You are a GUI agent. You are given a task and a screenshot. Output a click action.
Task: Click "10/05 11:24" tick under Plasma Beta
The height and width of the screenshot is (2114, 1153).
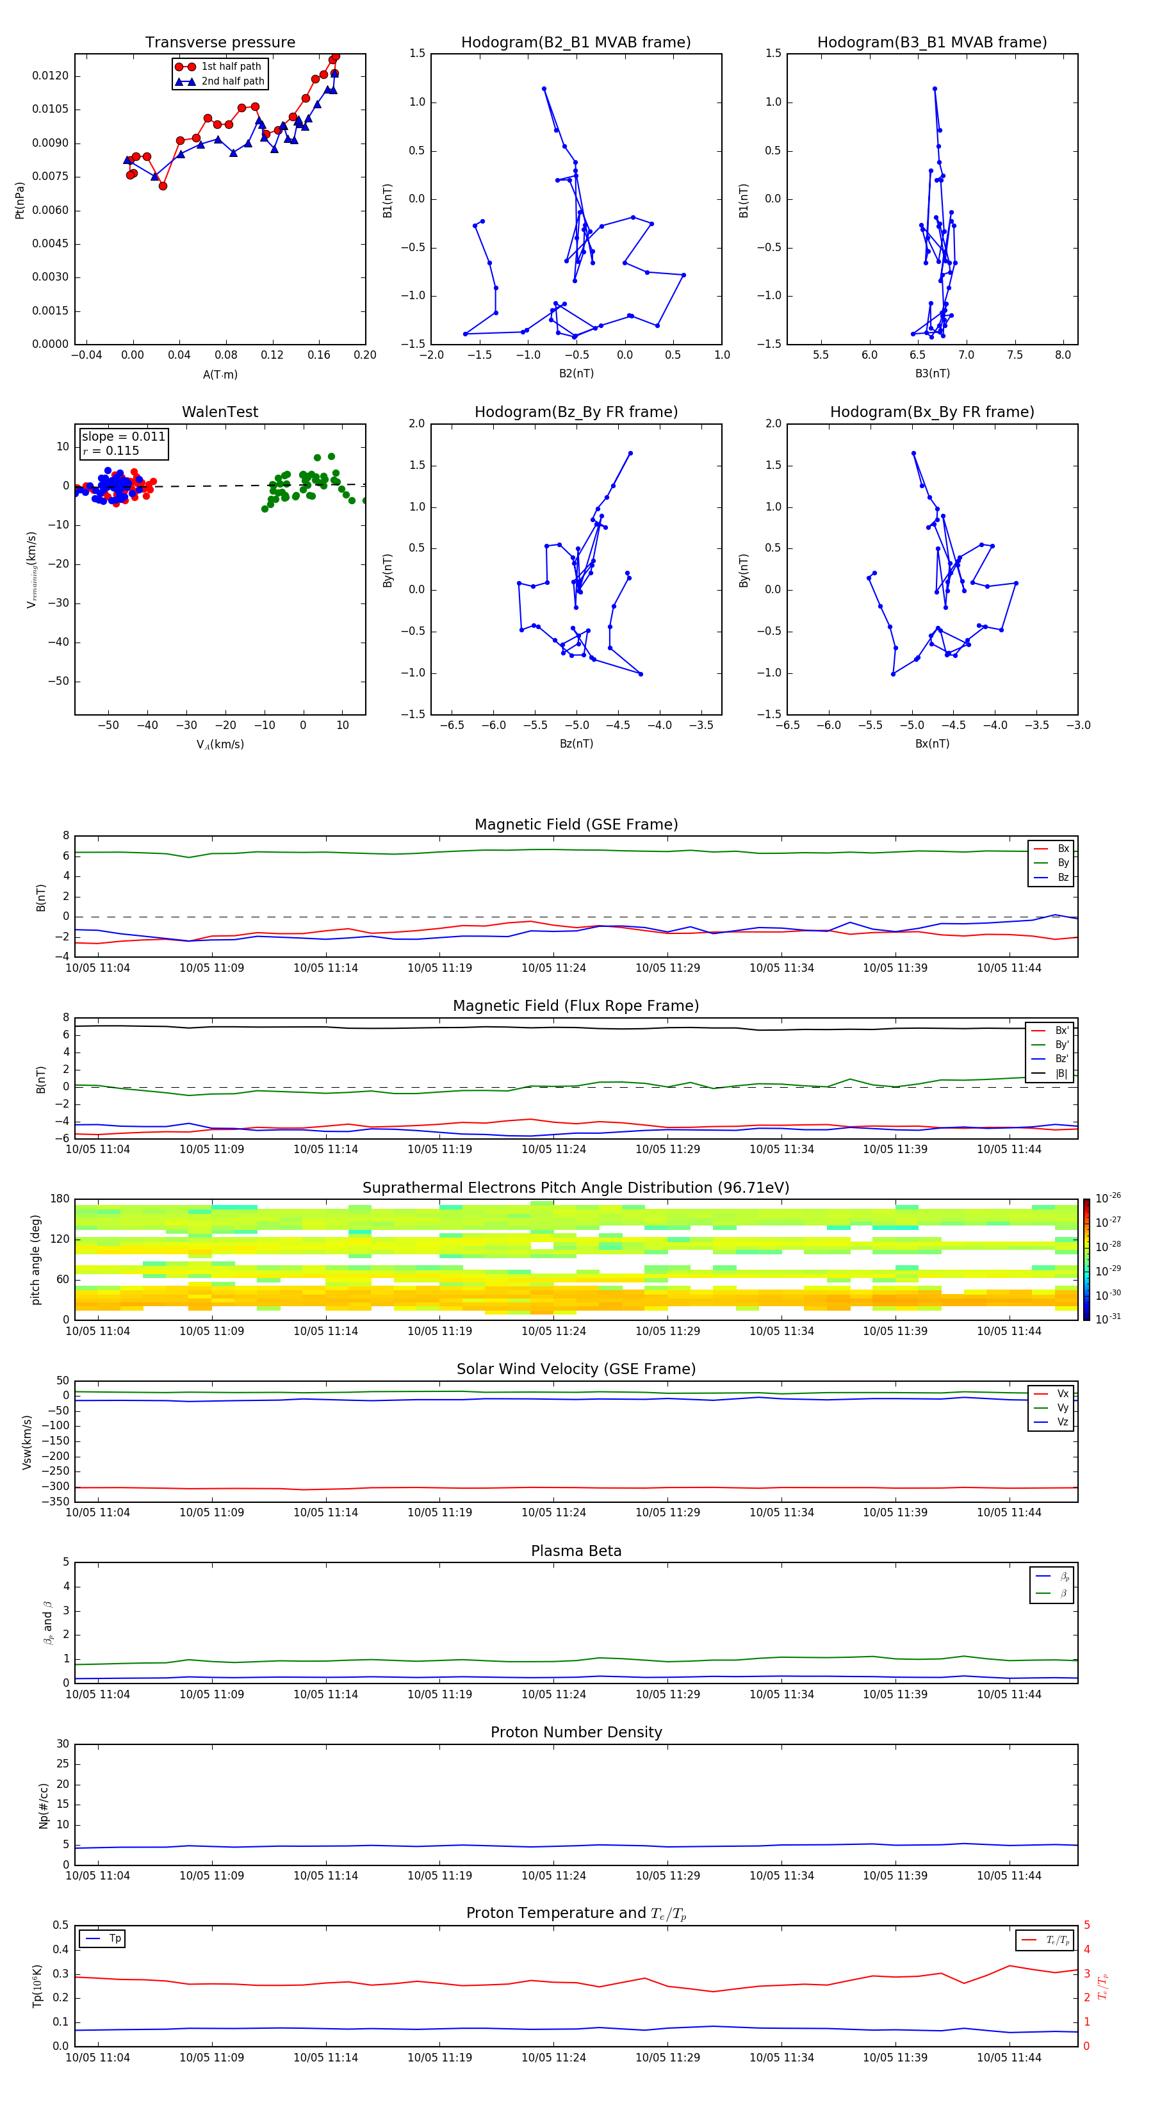tap(554, 1694)
